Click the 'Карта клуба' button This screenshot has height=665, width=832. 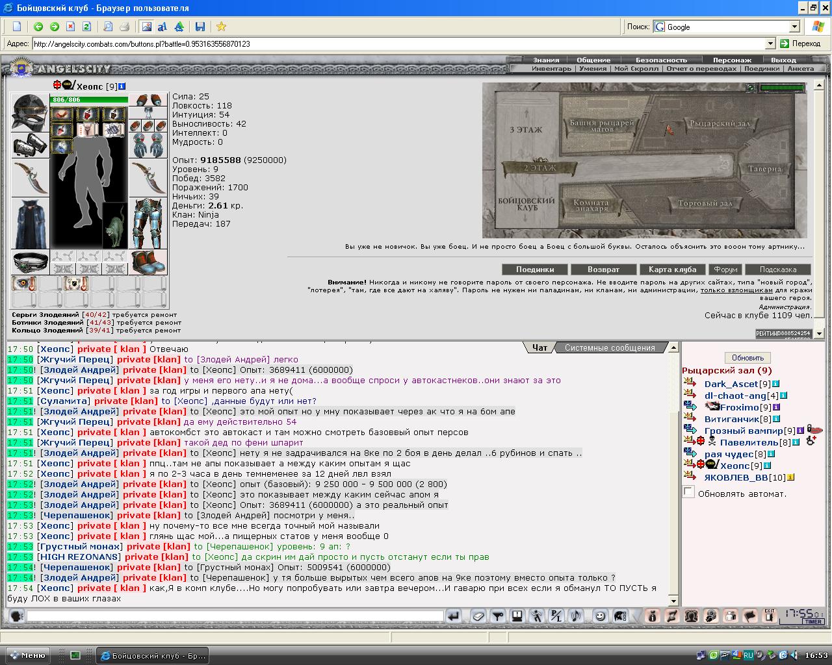[672, 270]
